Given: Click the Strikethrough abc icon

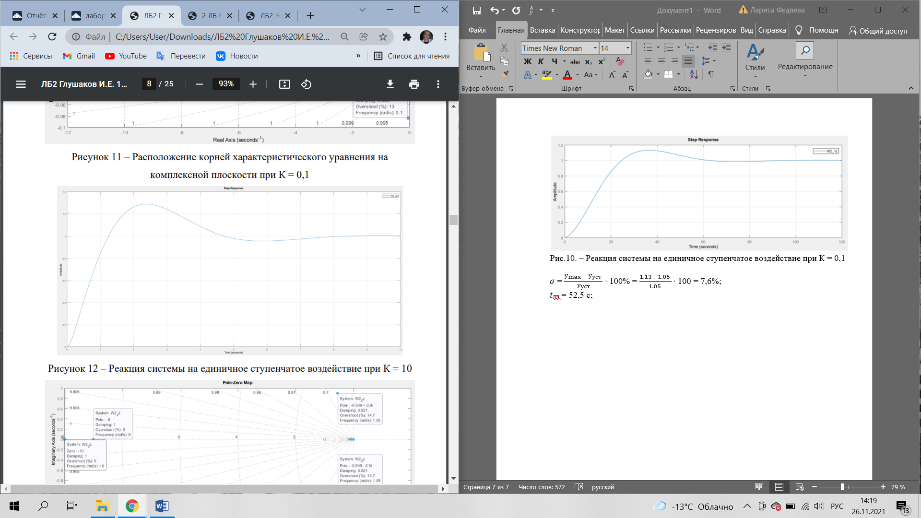Looking at the screenshot, I should [x=575, y=62].
